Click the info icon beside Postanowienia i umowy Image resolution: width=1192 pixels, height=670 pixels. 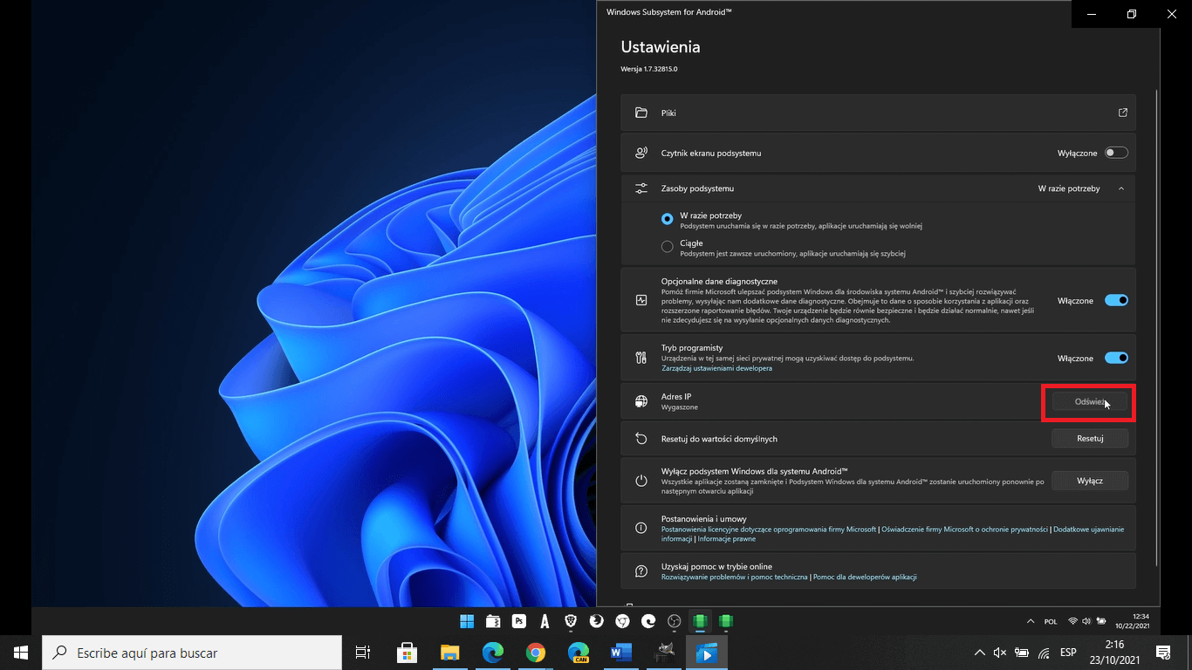click(641, 528)
